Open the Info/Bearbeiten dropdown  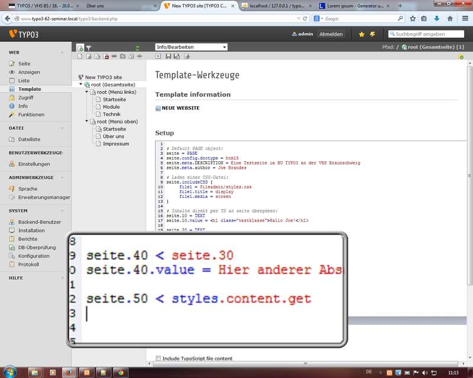coord(191,47)
